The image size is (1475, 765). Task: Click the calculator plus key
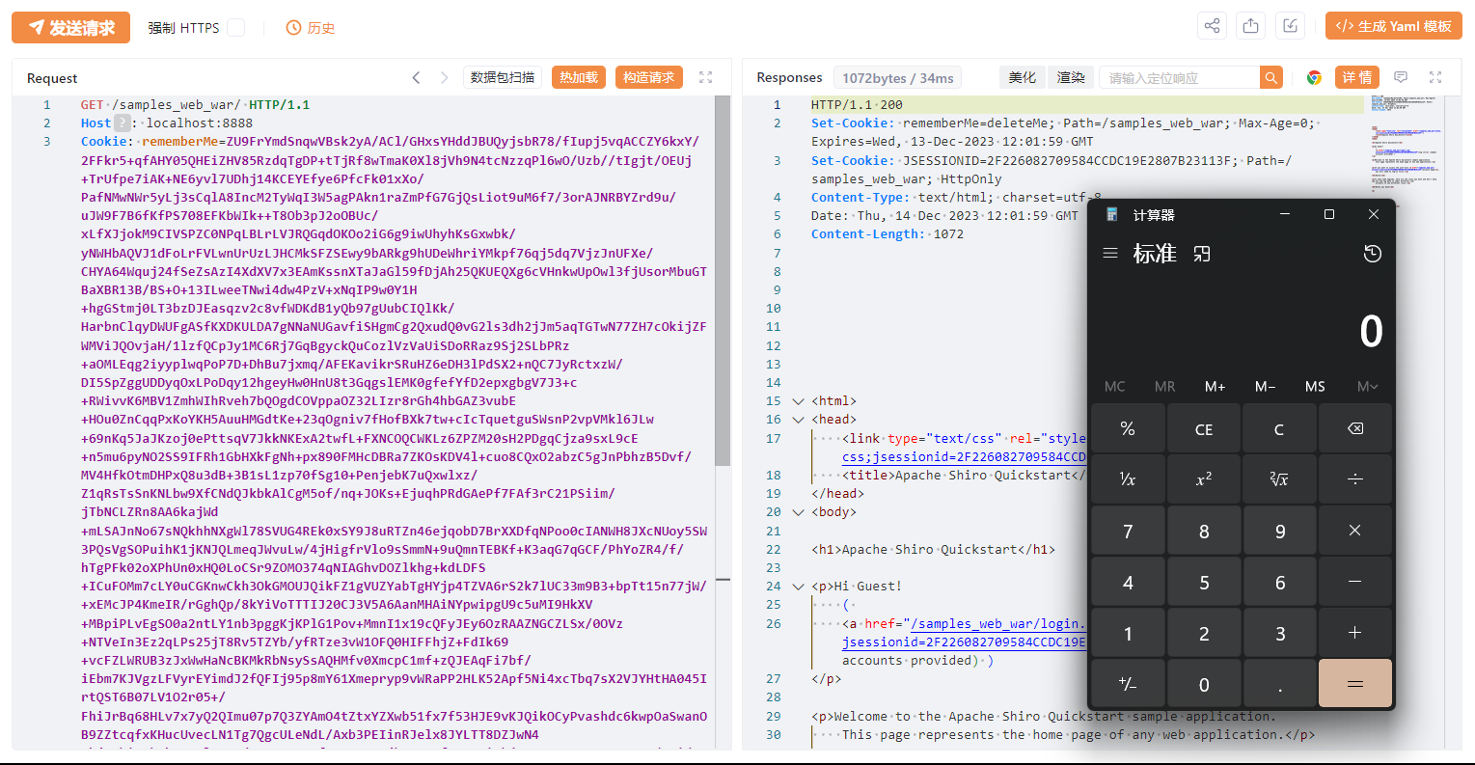click(x=1355, y=633)
